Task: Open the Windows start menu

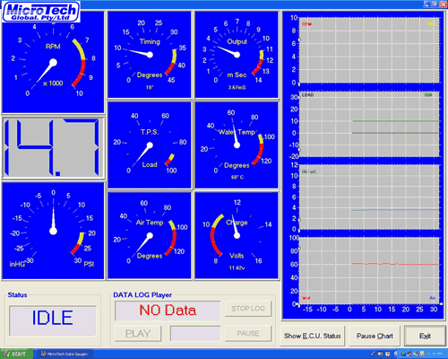Action: pyautogui.click(x=15, y=355)
